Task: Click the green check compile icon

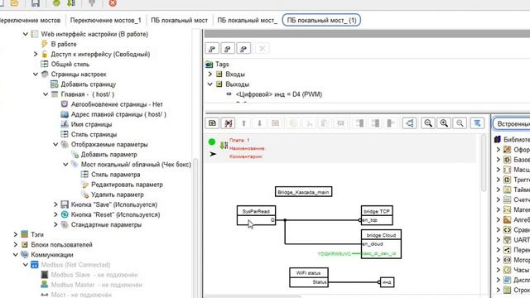Action: click(x=56, y=3)
